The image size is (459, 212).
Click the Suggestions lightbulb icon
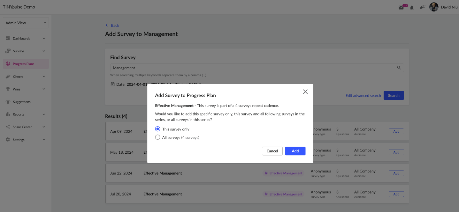coord(8,102)
